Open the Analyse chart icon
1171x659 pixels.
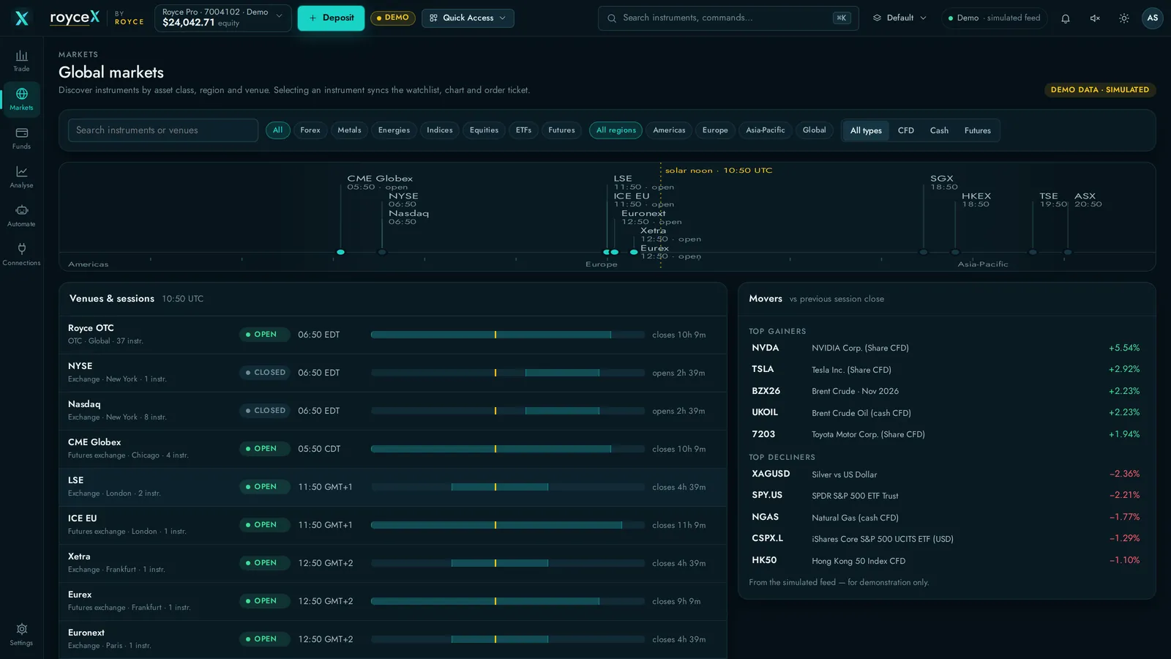click(21, 176)
